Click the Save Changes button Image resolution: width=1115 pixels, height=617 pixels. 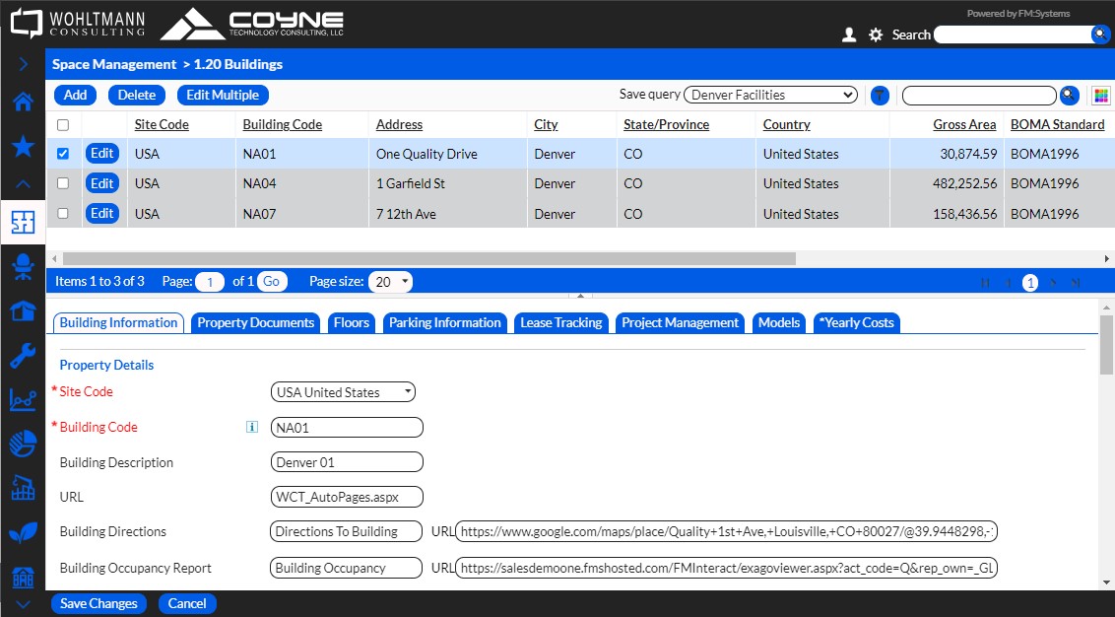point(98,603)
